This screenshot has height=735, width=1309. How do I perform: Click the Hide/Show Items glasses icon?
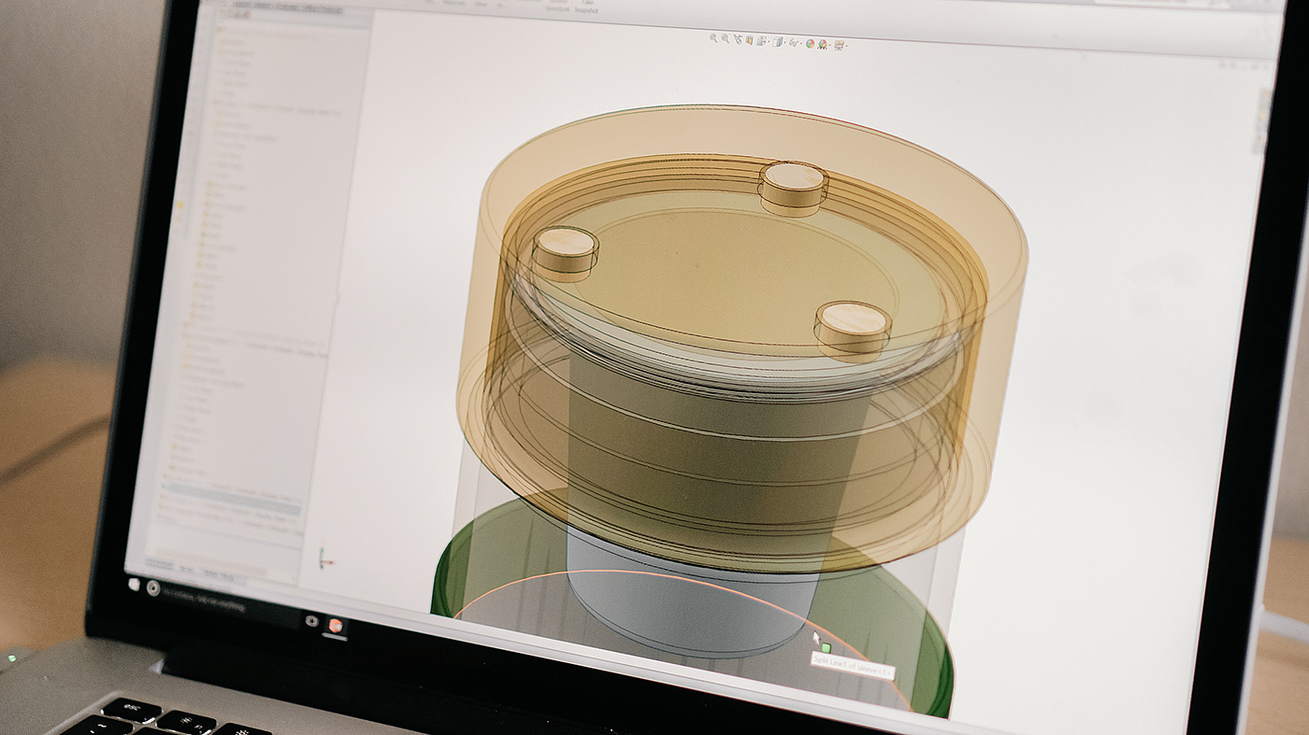[x=793, y=43]
